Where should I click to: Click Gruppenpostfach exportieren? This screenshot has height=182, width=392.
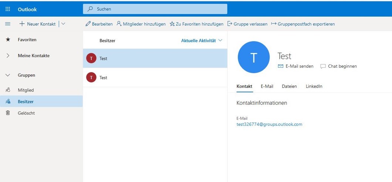[x=303, y=24]
